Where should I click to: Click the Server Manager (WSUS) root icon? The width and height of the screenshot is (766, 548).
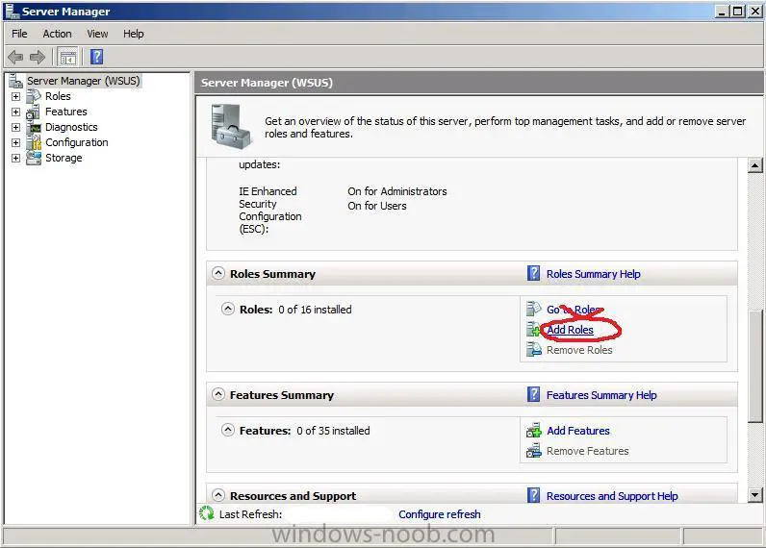[x=15, y=81]
